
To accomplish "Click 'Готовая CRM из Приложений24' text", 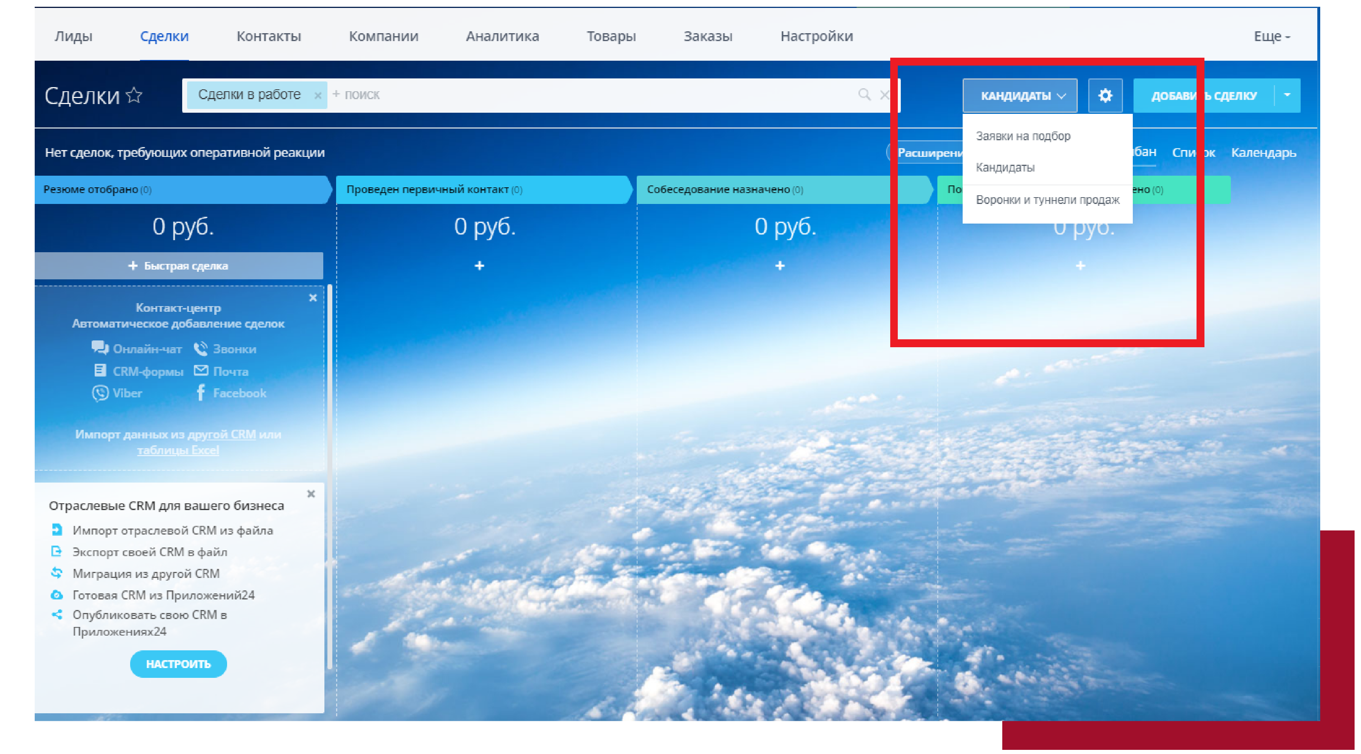I will point(164,596).
